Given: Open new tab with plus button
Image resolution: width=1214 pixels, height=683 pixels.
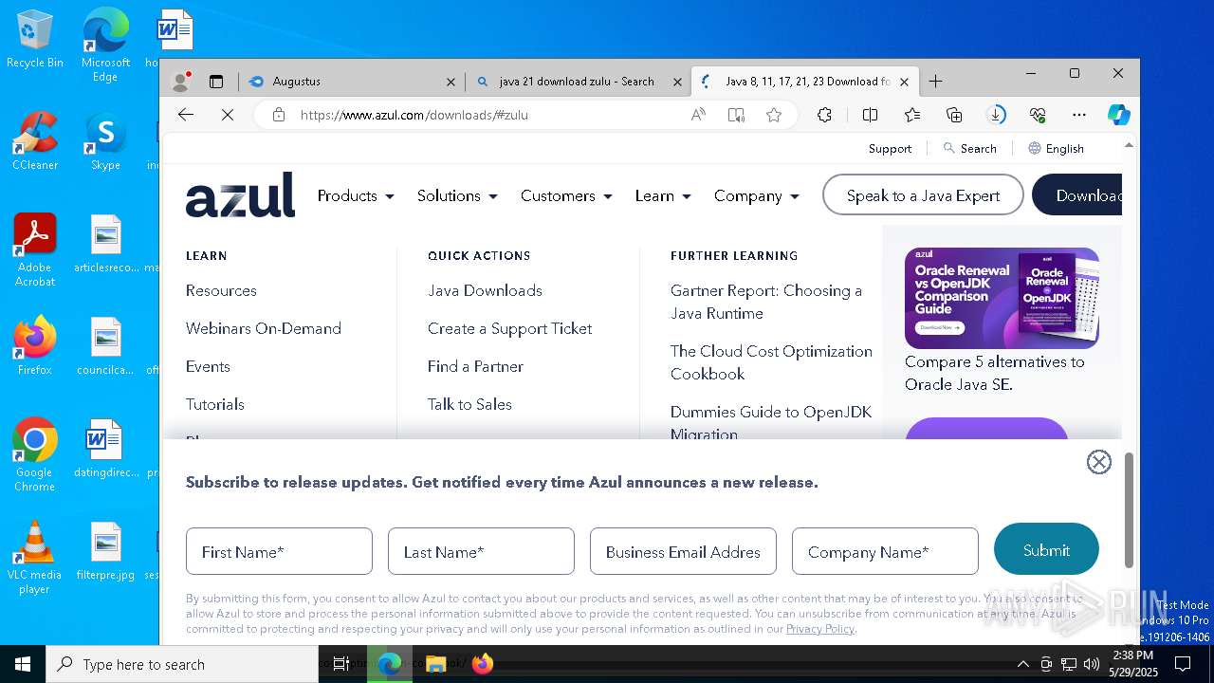Looking at the screenshot, I should click(x=935, y=82).
